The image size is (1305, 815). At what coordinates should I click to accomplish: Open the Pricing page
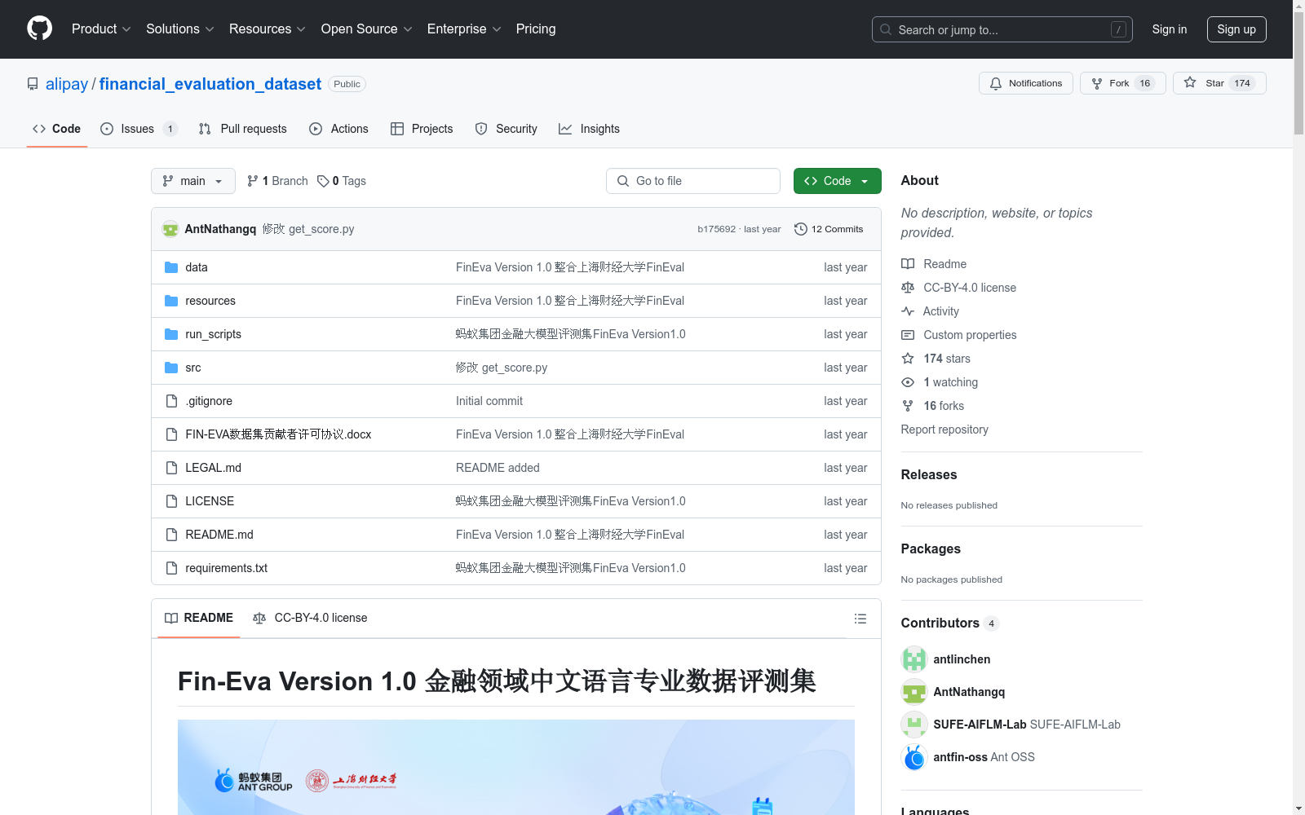pos(536,29)
